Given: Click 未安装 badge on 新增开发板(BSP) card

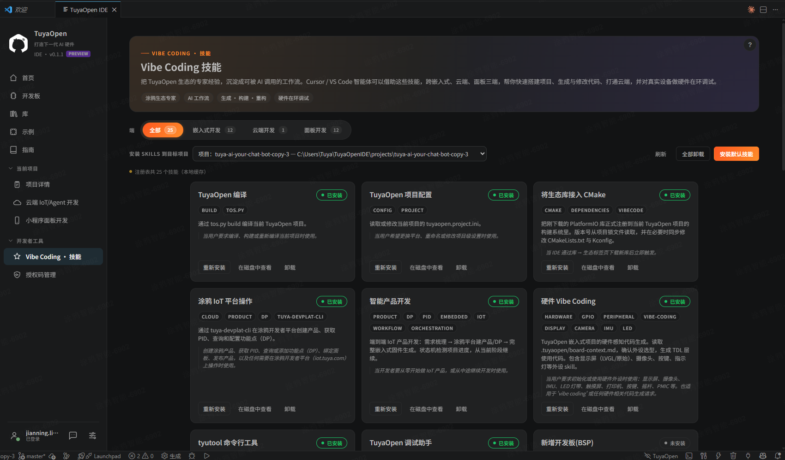Looking at the screenshot, I should point(675,443).
